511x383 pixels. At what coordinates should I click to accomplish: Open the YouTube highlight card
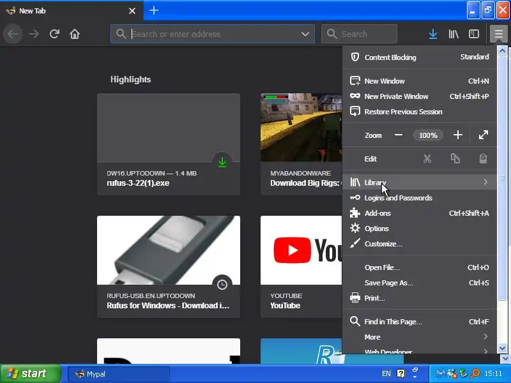[x=301, y=267]
